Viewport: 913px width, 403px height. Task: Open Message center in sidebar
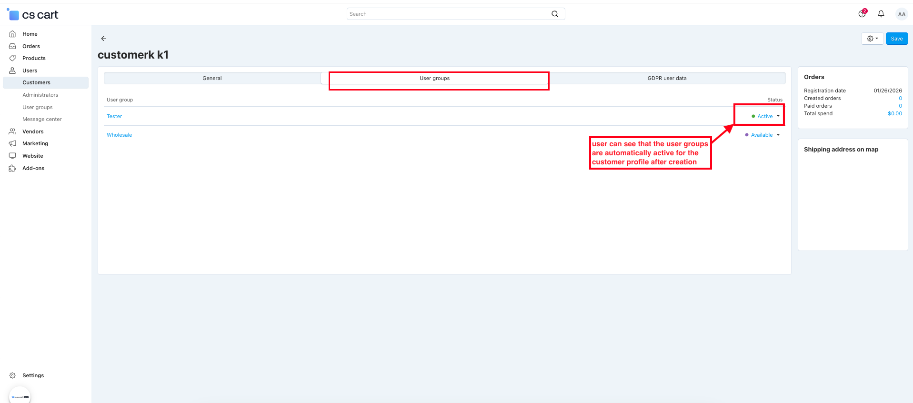click(42, 119)
